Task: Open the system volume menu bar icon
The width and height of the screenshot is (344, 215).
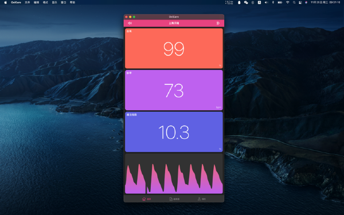Action: (x=267, y=2)
